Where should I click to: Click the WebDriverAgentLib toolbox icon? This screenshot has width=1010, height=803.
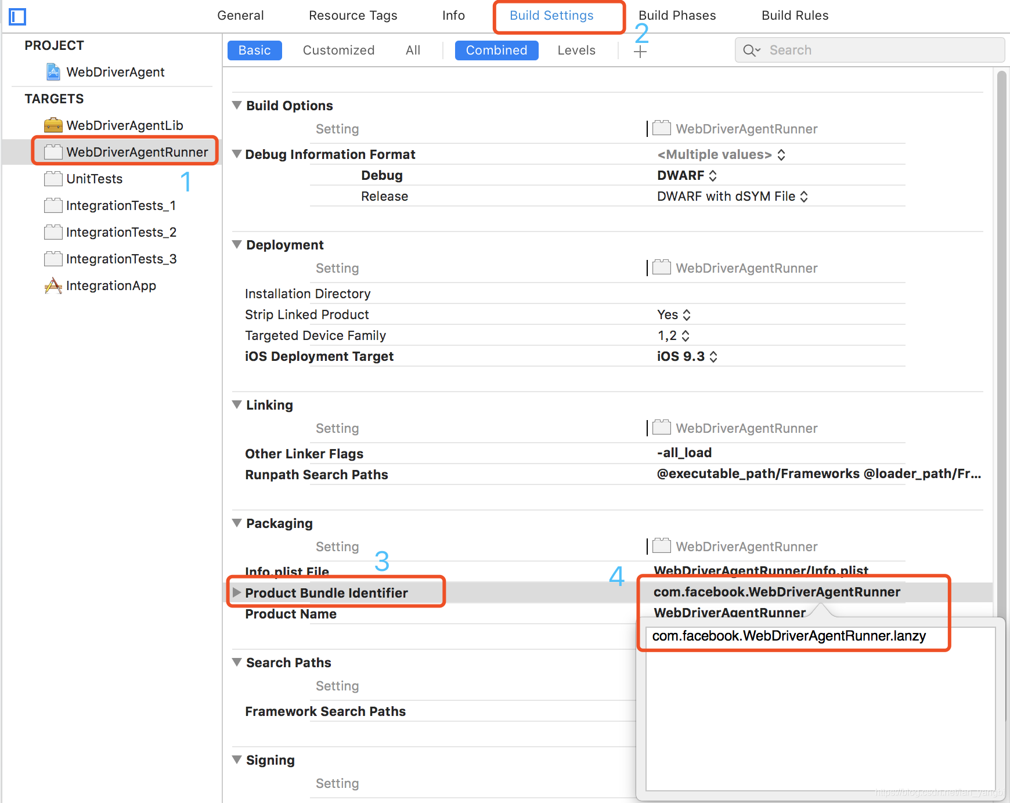[53, 125]
